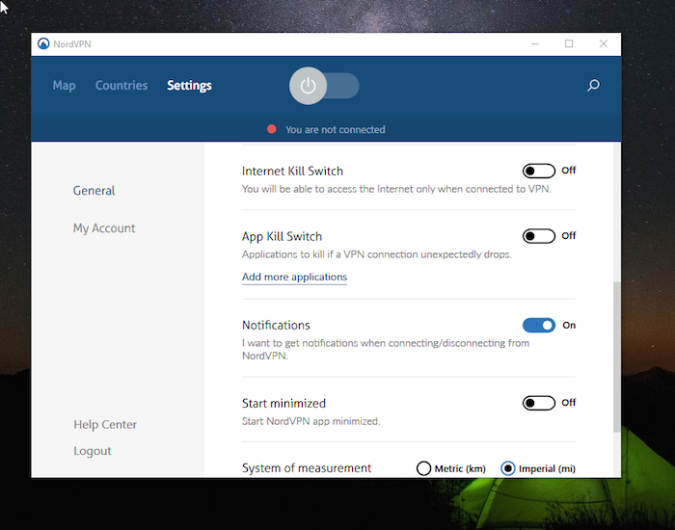
Task: Click the NordVPN logo in title bar
Action: pyautogui.click(x=43, y=44)
